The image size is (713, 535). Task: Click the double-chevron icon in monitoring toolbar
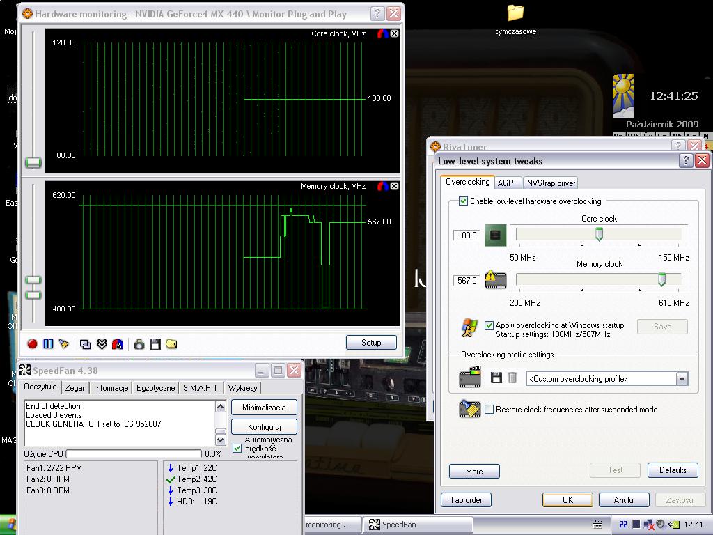pos(102,343)
